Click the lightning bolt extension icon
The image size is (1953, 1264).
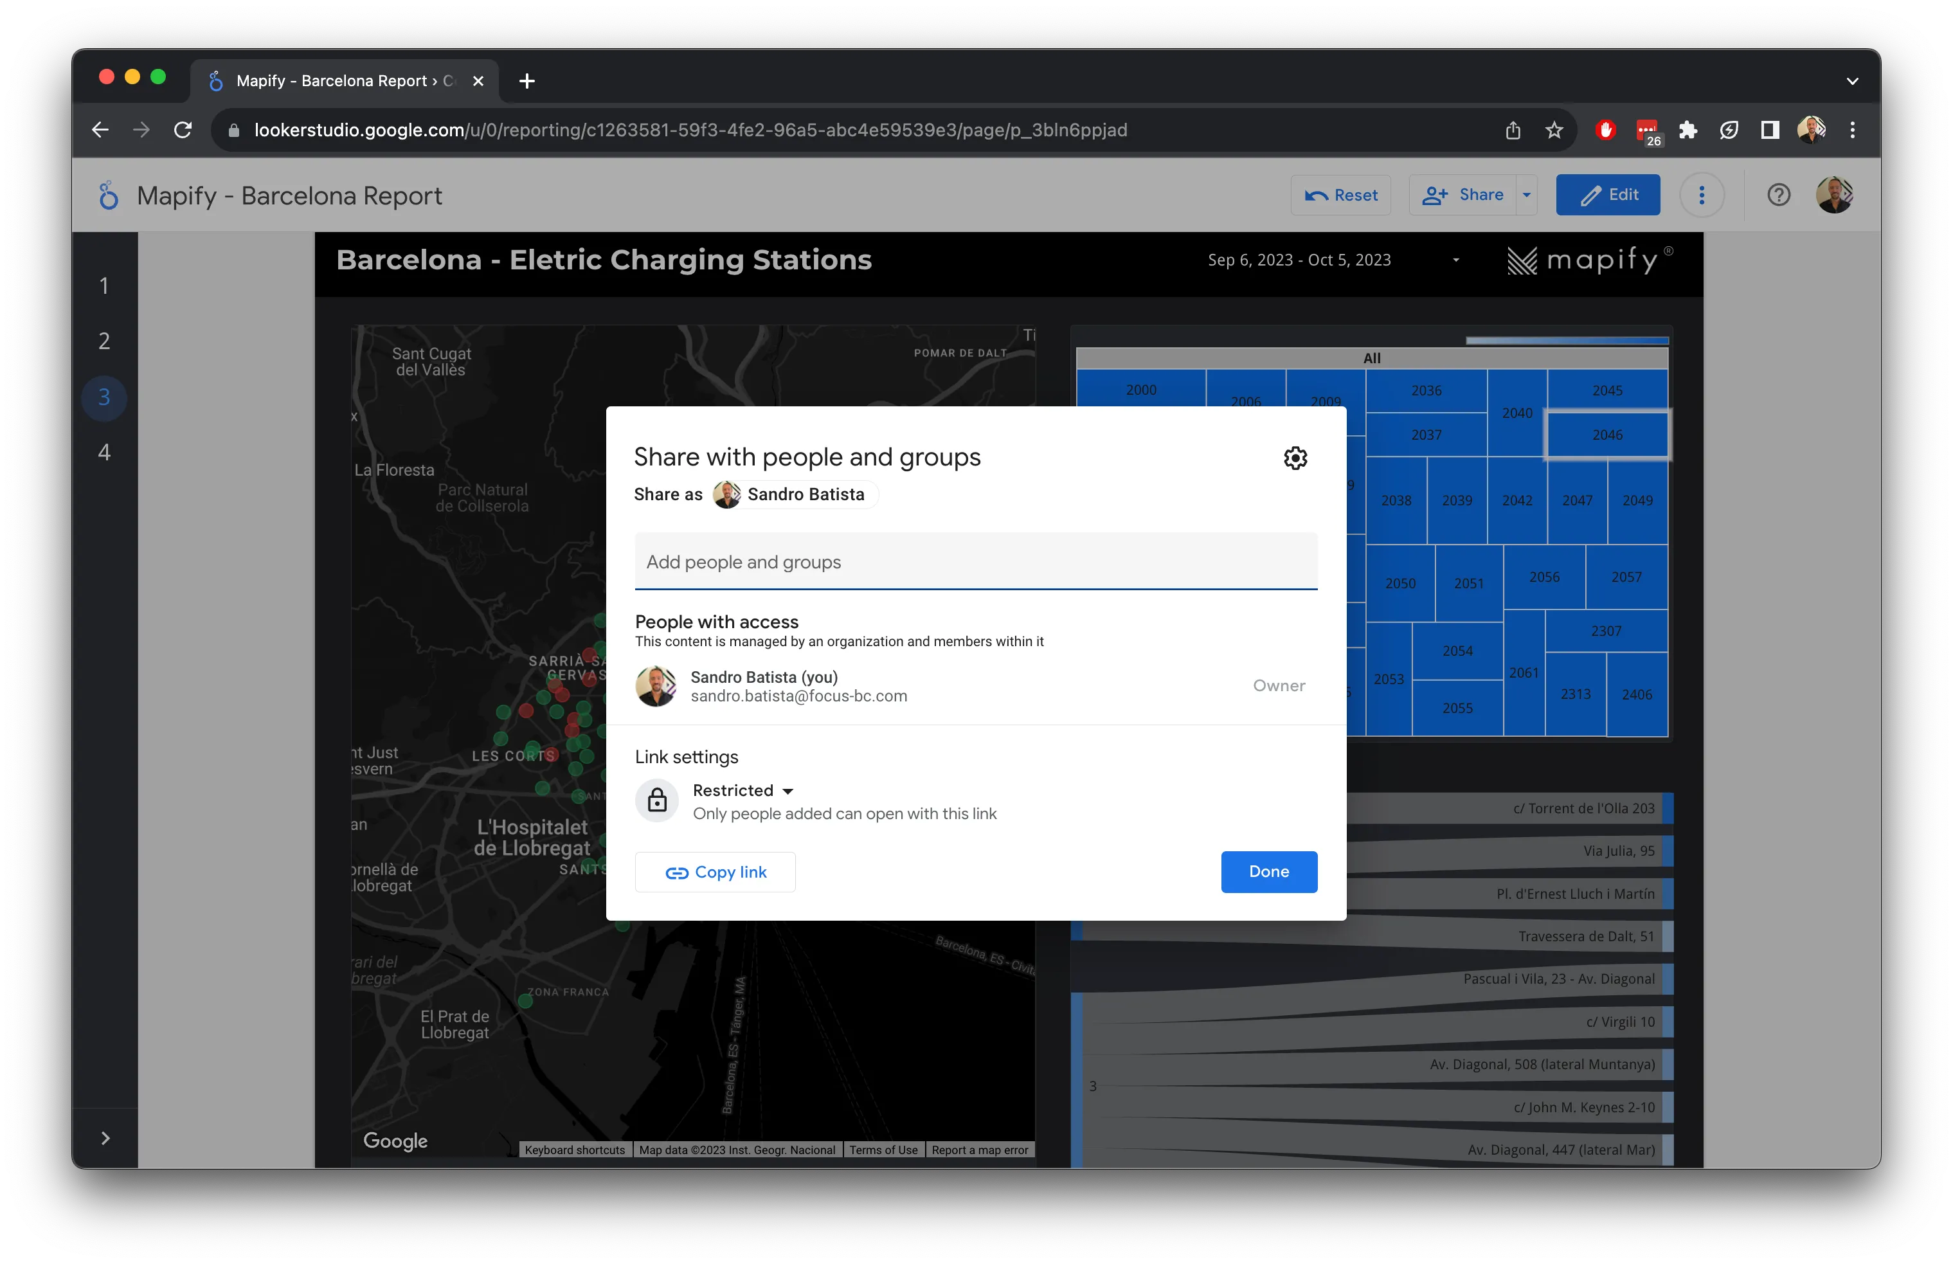1729,130
